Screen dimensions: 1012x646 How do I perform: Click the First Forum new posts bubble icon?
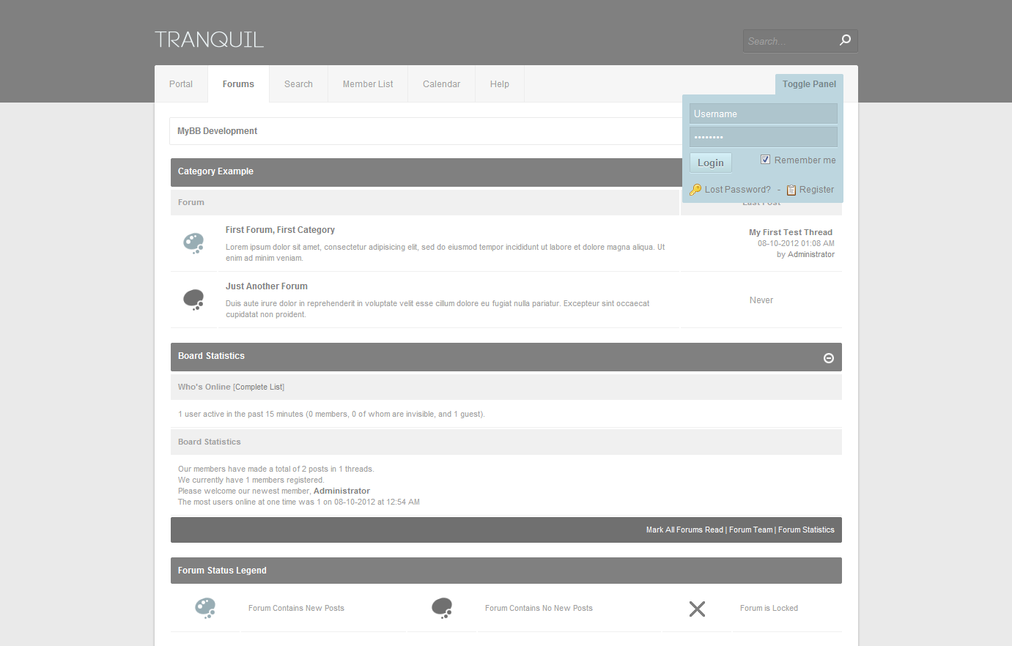193,242
